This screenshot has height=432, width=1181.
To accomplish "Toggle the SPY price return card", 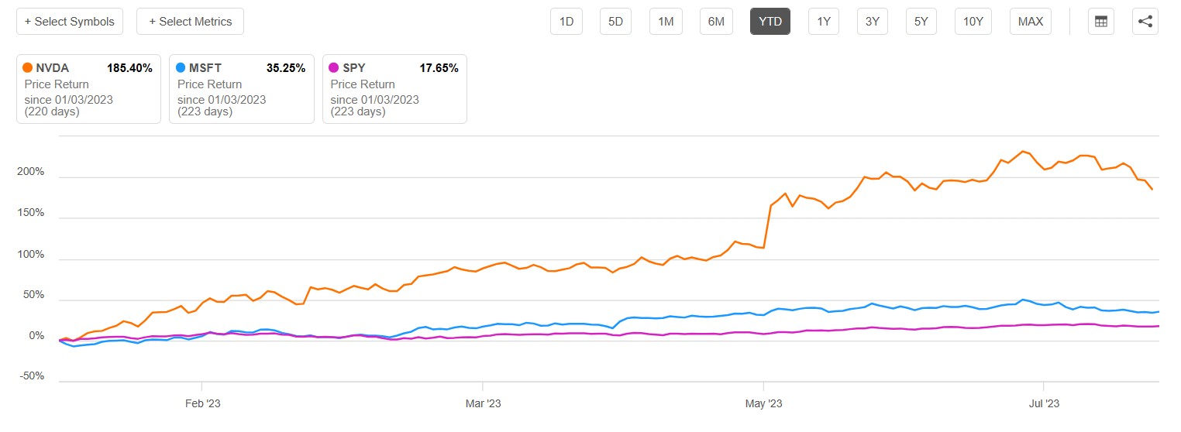I will (x=394, y=89).
